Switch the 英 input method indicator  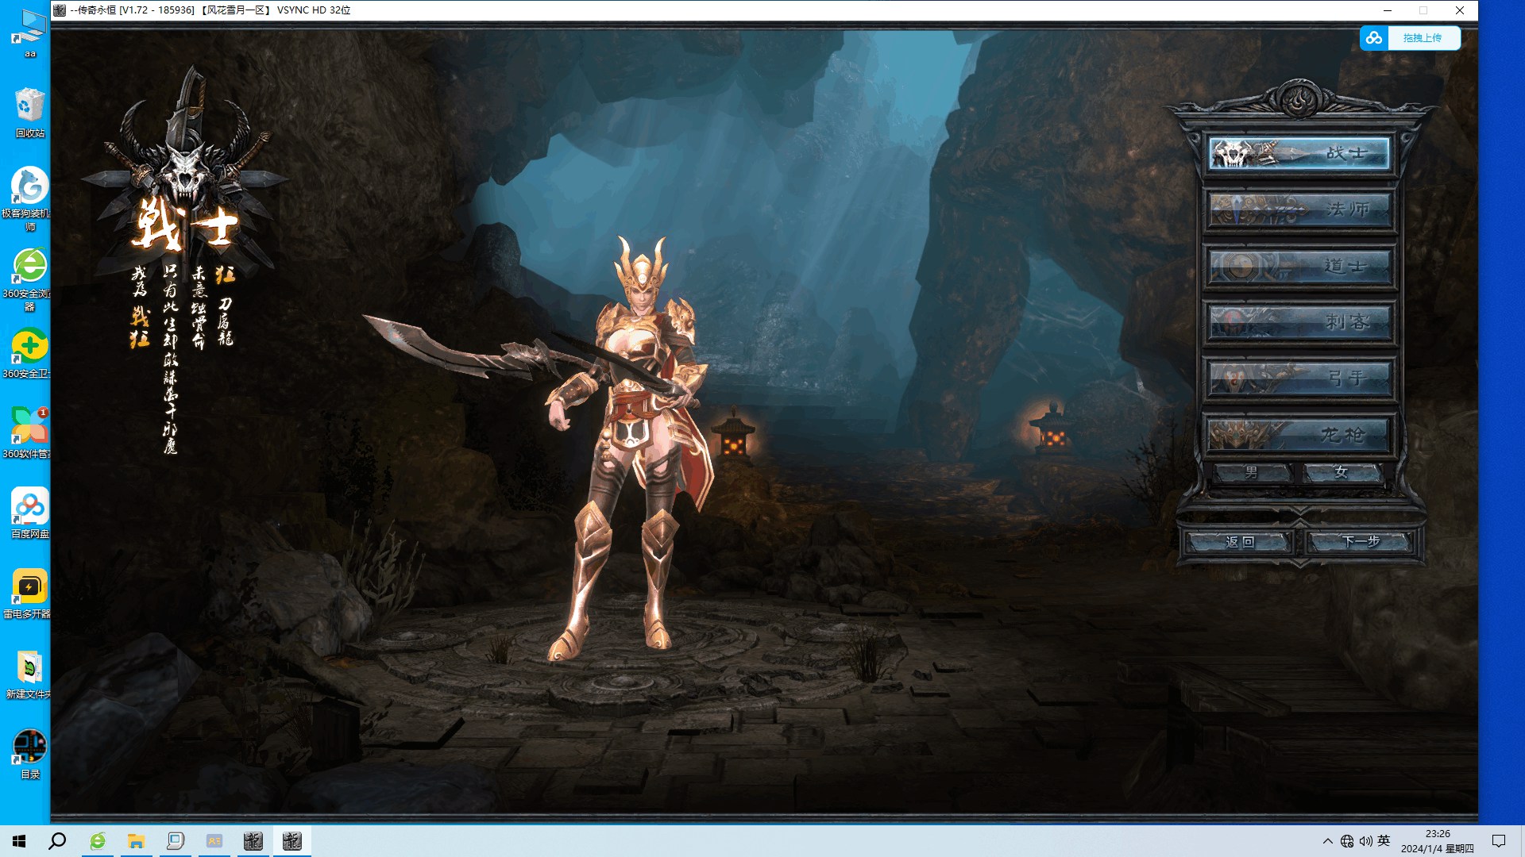pyautogui.click(x=1384, y=841)
